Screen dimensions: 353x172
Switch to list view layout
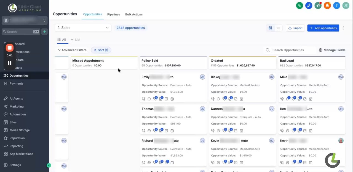click(x=278, y=28)
